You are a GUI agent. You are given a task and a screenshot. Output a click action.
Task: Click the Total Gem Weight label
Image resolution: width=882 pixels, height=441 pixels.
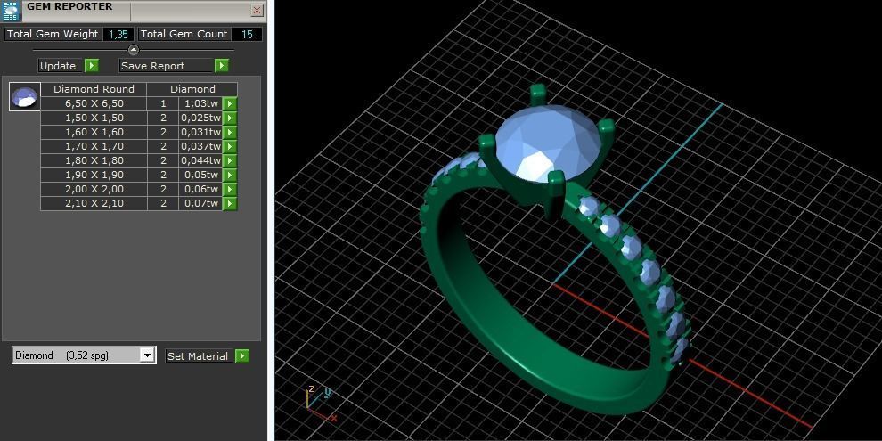53,35
